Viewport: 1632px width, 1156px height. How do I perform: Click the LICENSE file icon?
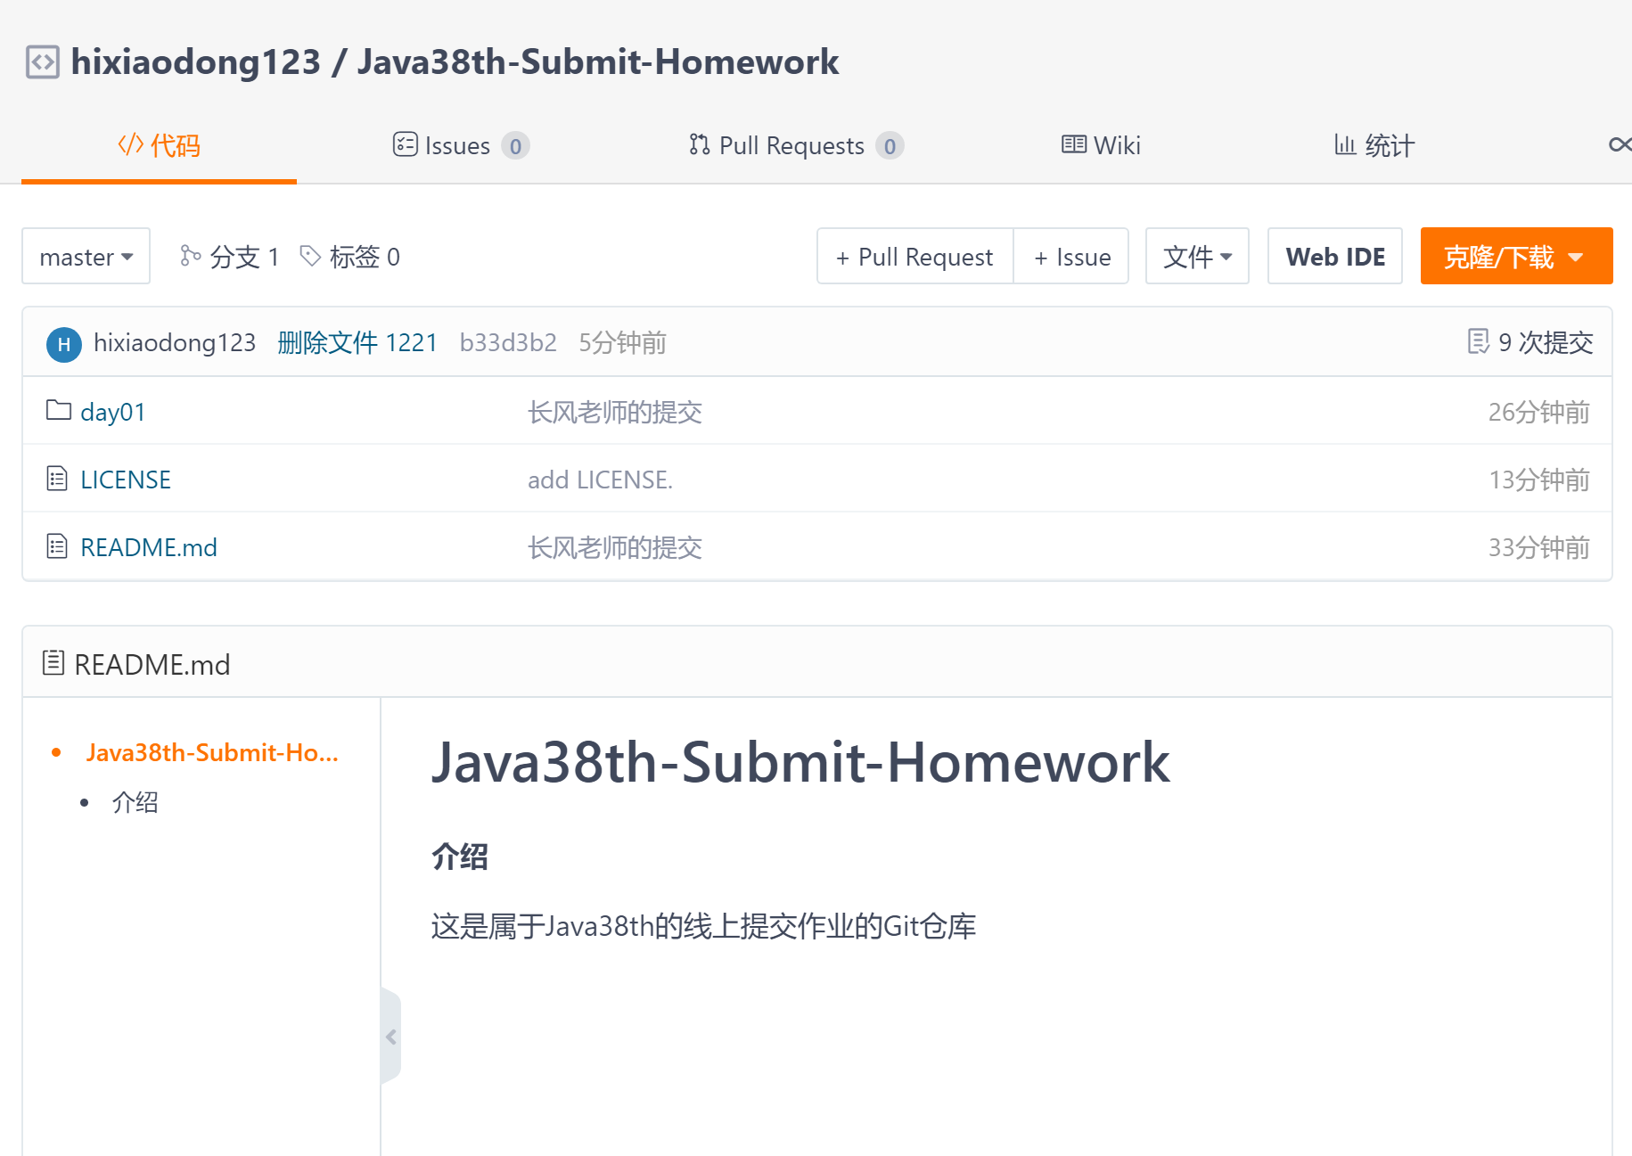(57, 479)
